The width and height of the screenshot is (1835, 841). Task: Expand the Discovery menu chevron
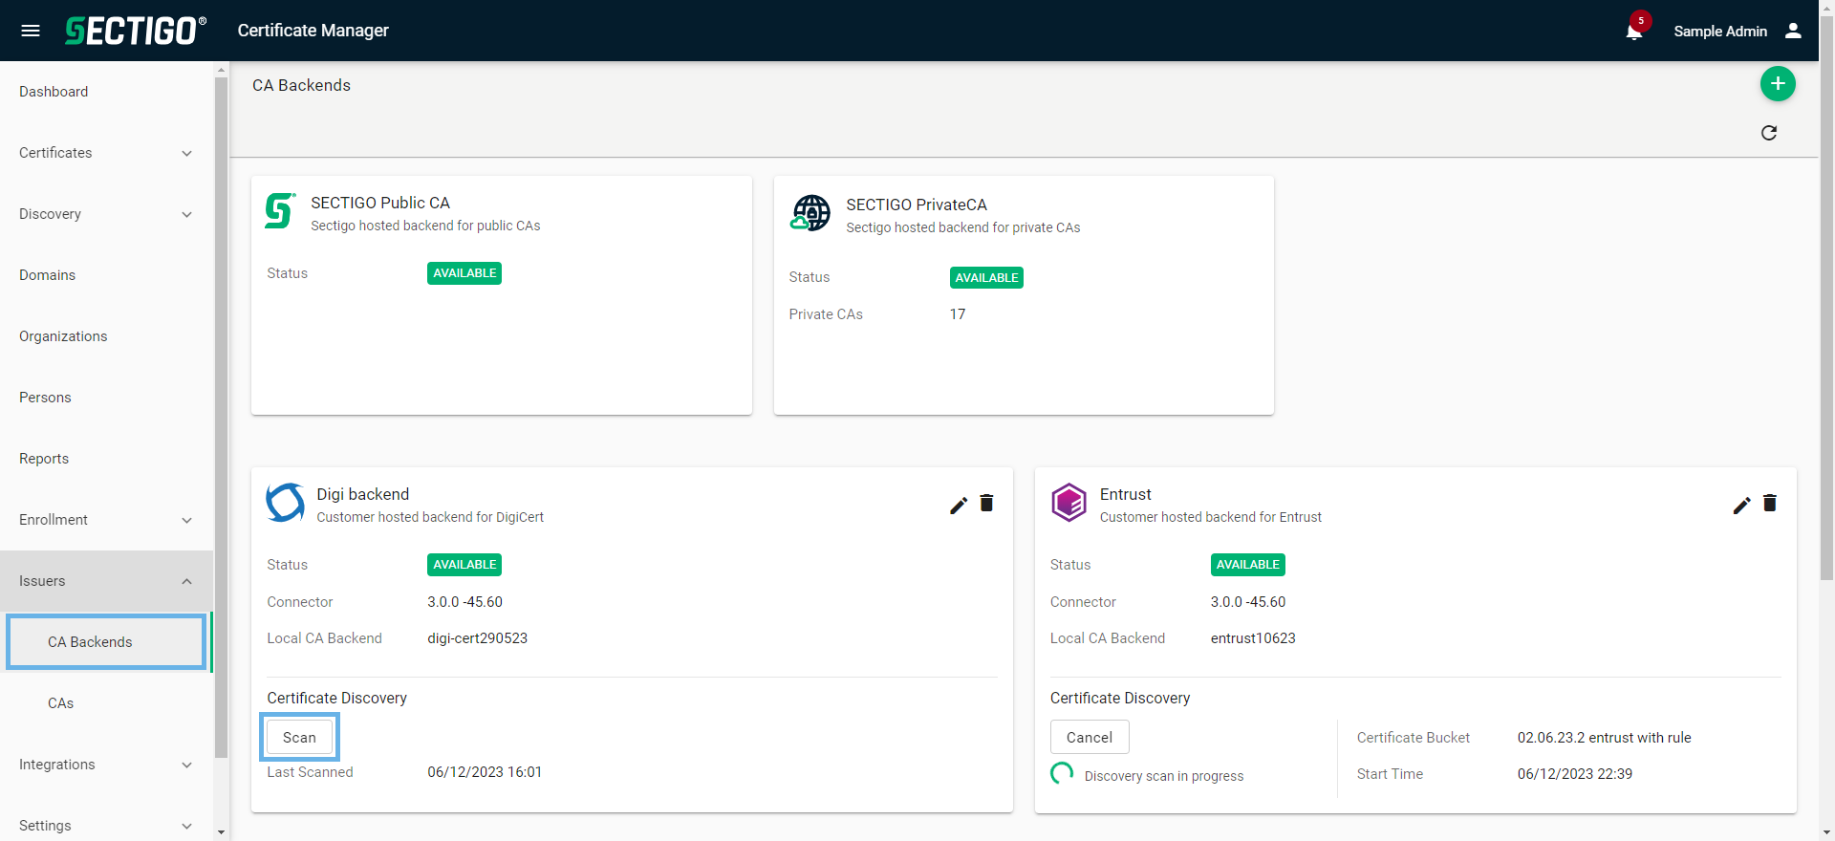(187, 214)
